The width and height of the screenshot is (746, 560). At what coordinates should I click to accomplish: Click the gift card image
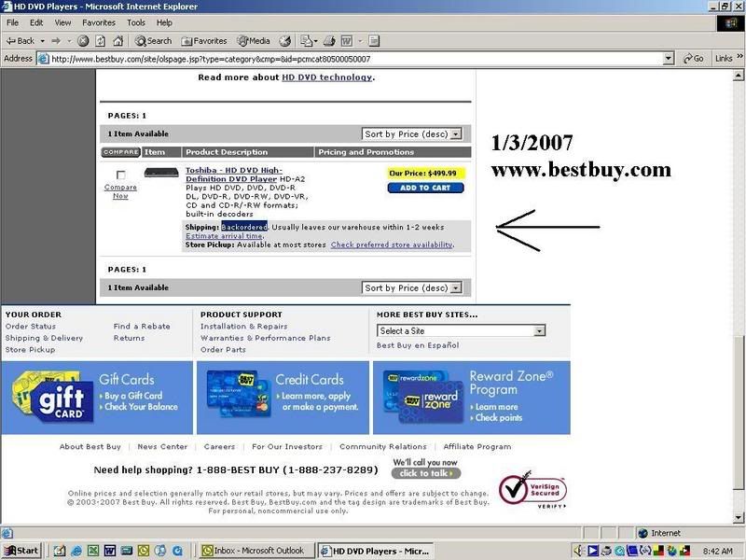tap(53, 398)
